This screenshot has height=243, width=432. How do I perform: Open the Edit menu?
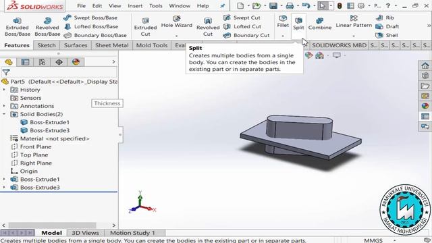[97, 6]
